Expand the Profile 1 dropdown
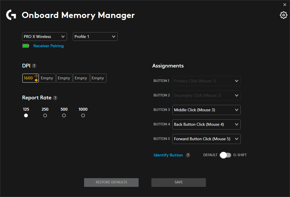The width and height of the screenshot is (290, 197). click(x=95, y=37)
